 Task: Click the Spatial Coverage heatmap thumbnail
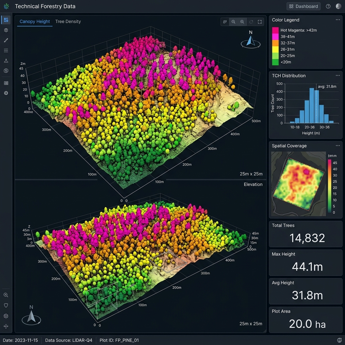pos(299,184)
